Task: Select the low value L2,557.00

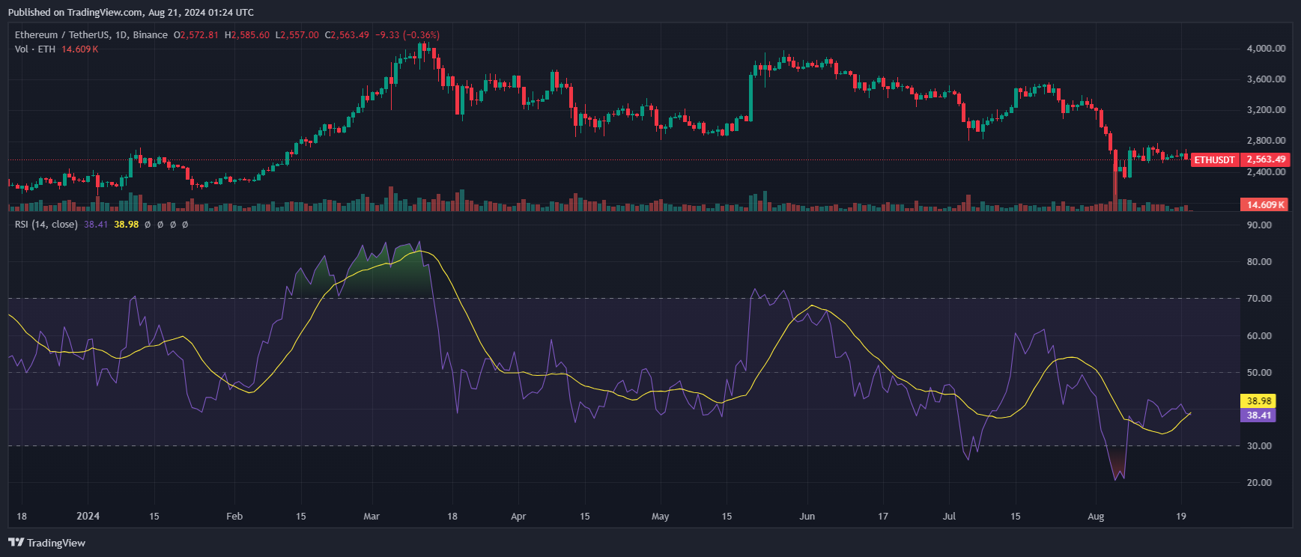Action: click(x=297, y=35)
